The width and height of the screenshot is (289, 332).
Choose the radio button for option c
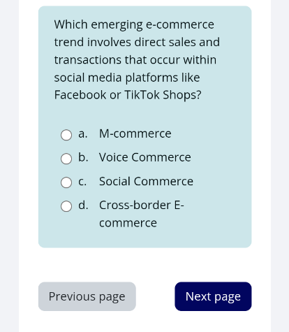click(x=66, y=182)
